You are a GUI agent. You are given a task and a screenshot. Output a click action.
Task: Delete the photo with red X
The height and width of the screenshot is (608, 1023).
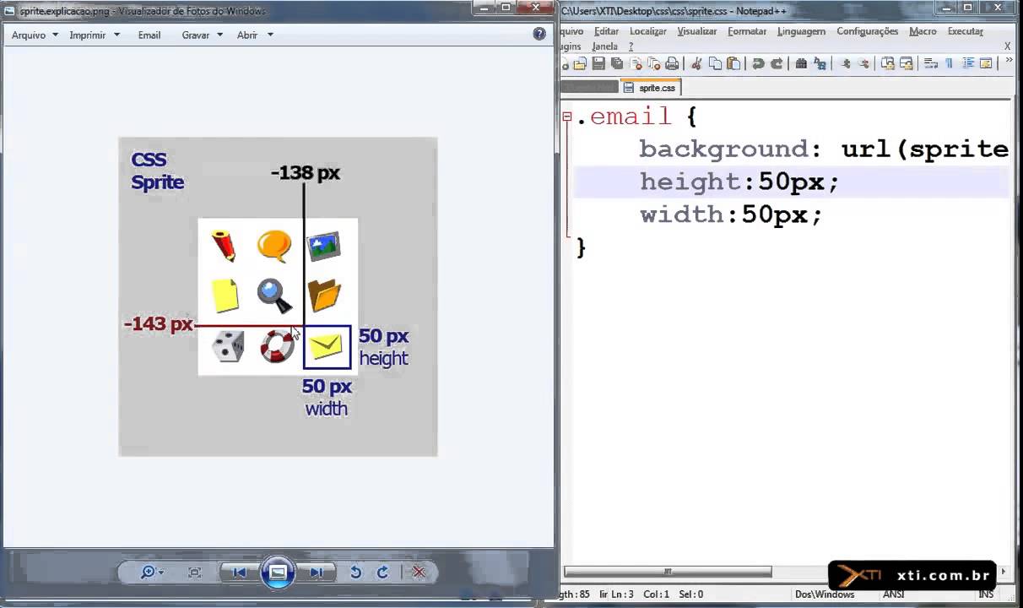pyautogui.click(x=419, y=573)
